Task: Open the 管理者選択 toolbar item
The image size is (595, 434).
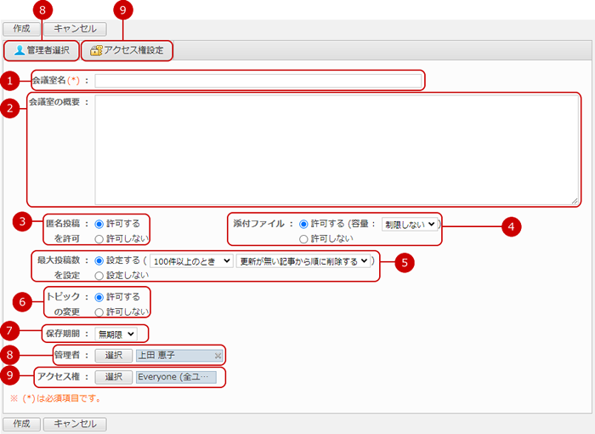Action: [42, 50]
